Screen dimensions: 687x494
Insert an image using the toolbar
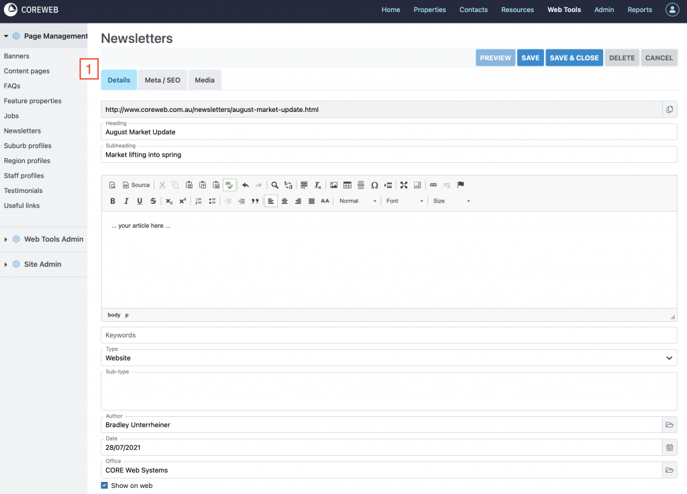[x=333, y=185]
